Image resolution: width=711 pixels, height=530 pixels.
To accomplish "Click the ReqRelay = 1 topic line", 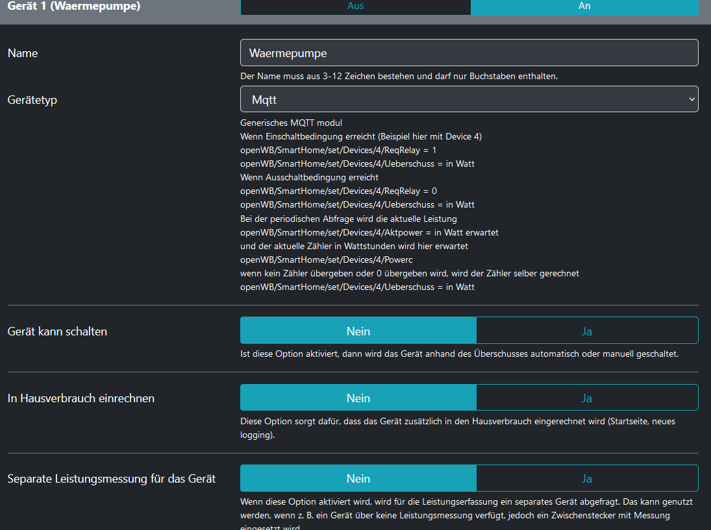I will (338, 150).
